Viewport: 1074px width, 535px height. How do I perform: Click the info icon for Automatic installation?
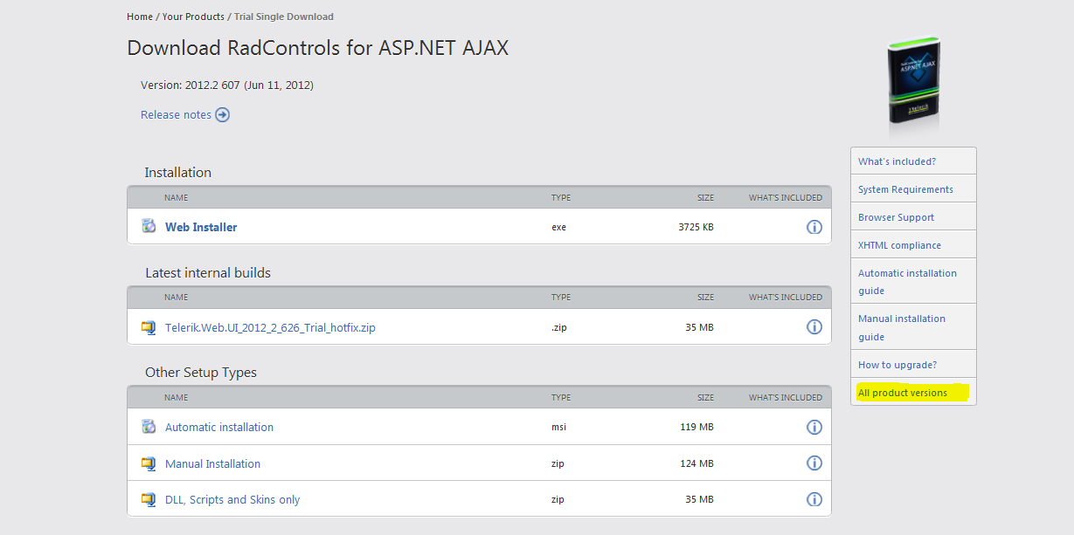pos(814,427)
